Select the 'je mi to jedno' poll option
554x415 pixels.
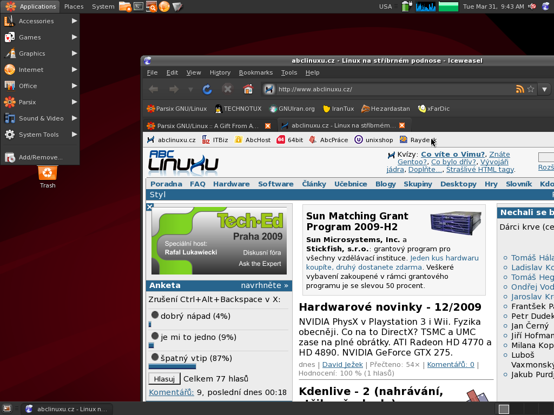point(155,336)
